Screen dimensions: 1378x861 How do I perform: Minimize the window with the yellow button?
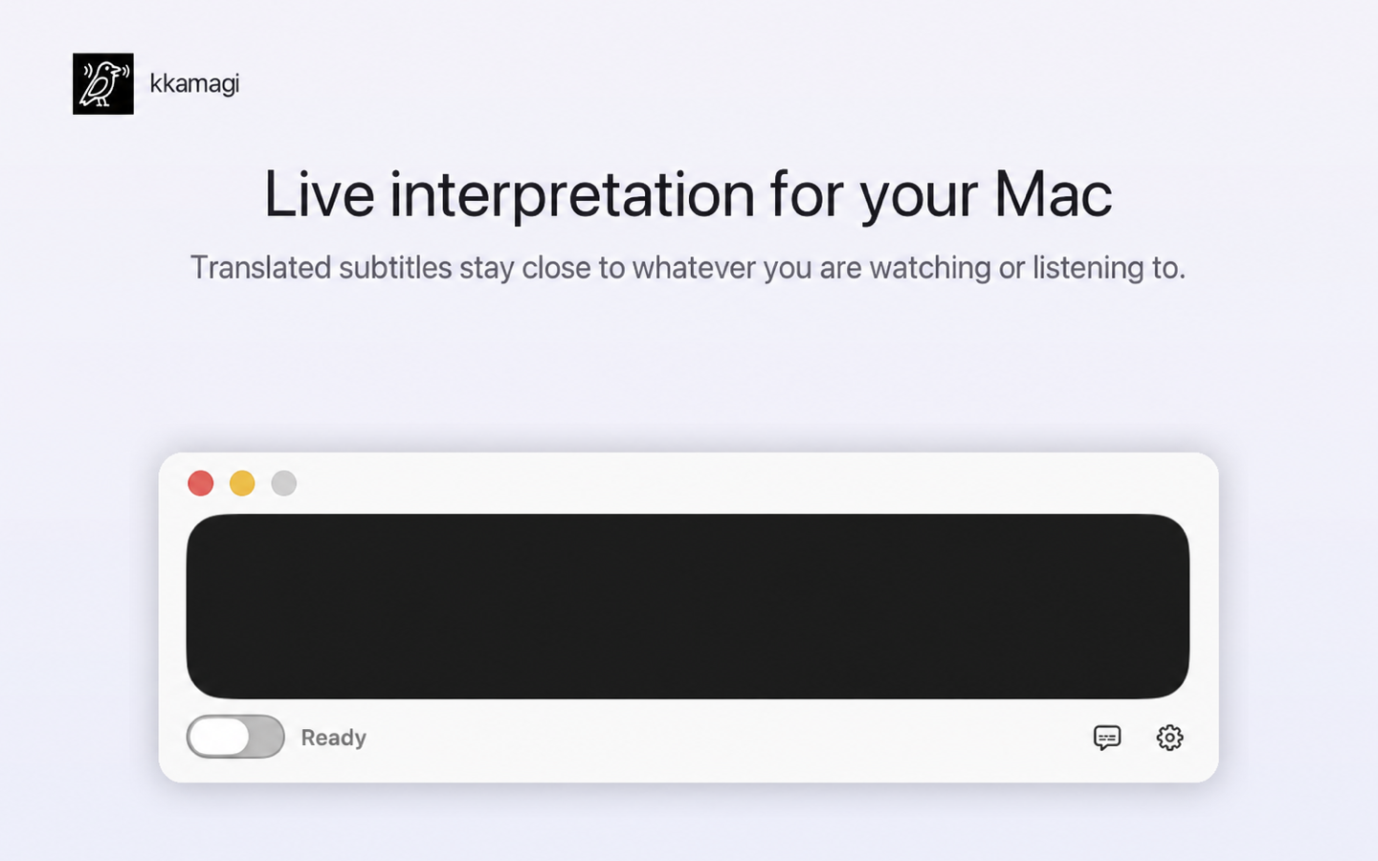(242, 483)
